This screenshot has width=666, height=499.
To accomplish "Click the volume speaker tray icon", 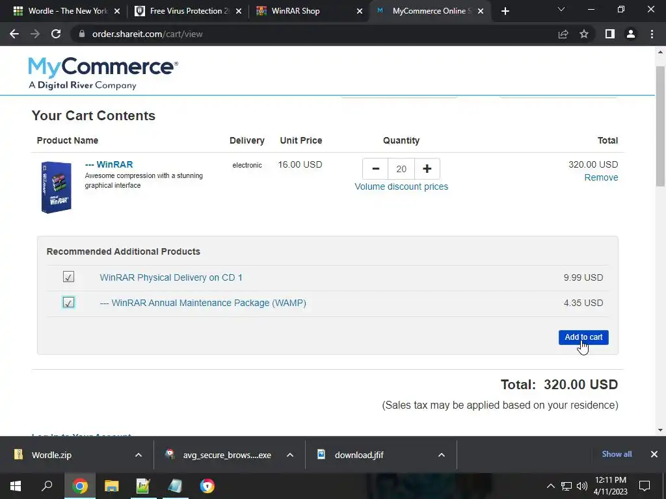I will click(582, 486).
